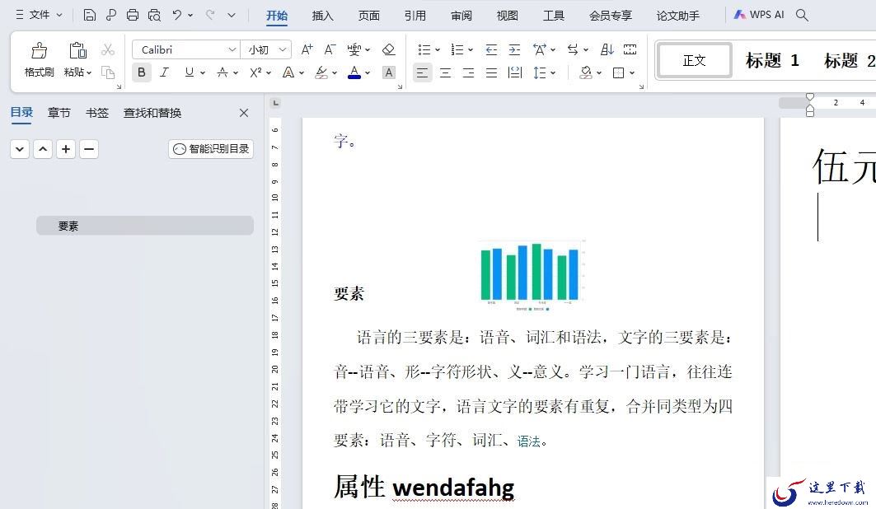Switch to the 视图 View tab
876x509 pixels.
click(x=508, y=16)
